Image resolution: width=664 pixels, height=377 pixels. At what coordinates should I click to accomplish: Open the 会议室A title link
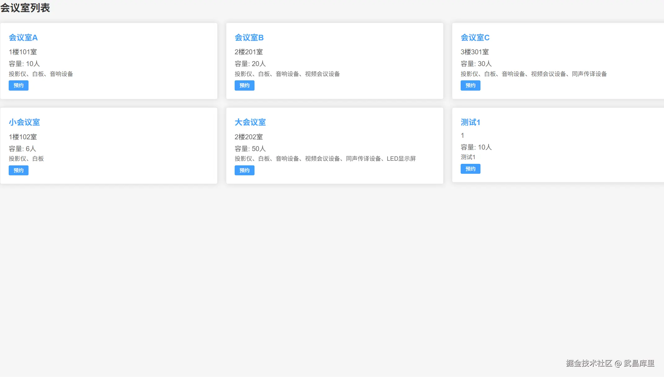click(x=23, y=38)
